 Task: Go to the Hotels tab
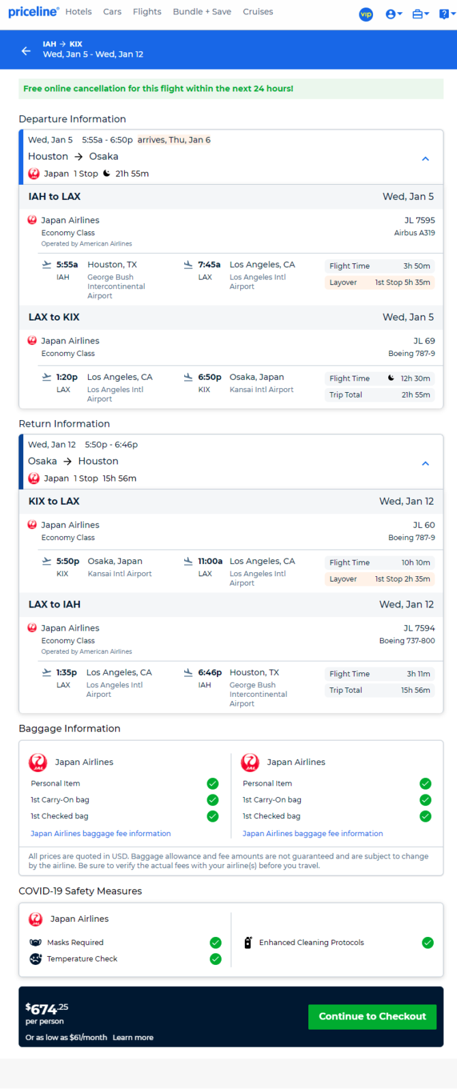(x=78, y=12)
